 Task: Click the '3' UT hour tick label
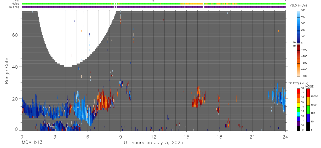tap(55, 137)
